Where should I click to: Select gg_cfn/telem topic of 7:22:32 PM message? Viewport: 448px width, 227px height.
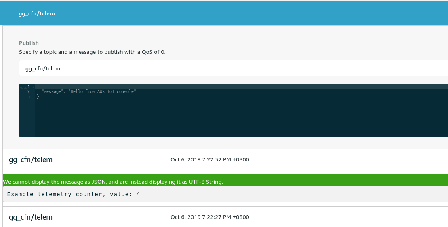tap(31, 159)
